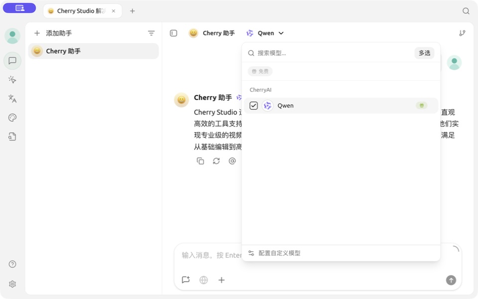Open the user avatar in the sidebar
This screenshot has height=299, width=478.
click(x=12, y=36)
